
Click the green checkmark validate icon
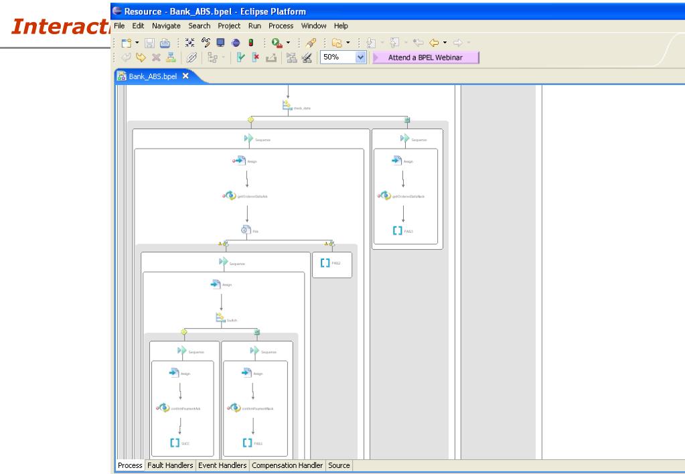pyautogui.click(x=240, y=57)
